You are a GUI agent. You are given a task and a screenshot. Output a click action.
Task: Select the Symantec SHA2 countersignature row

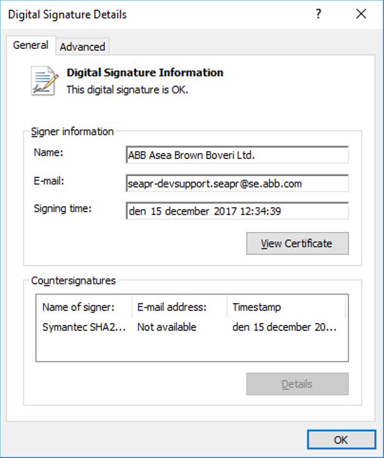[x=192, y=327]
